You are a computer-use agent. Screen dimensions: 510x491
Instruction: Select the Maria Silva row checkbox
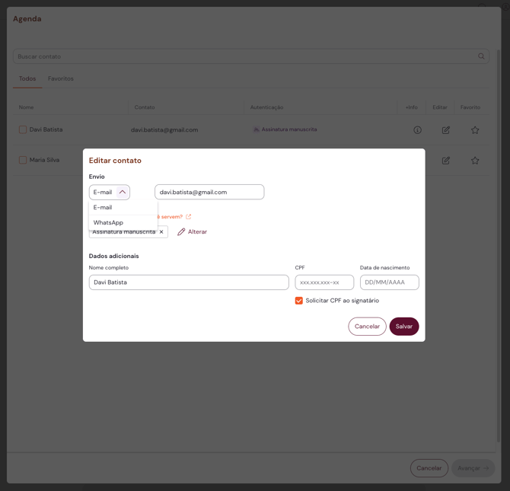(x=23, y=161)
